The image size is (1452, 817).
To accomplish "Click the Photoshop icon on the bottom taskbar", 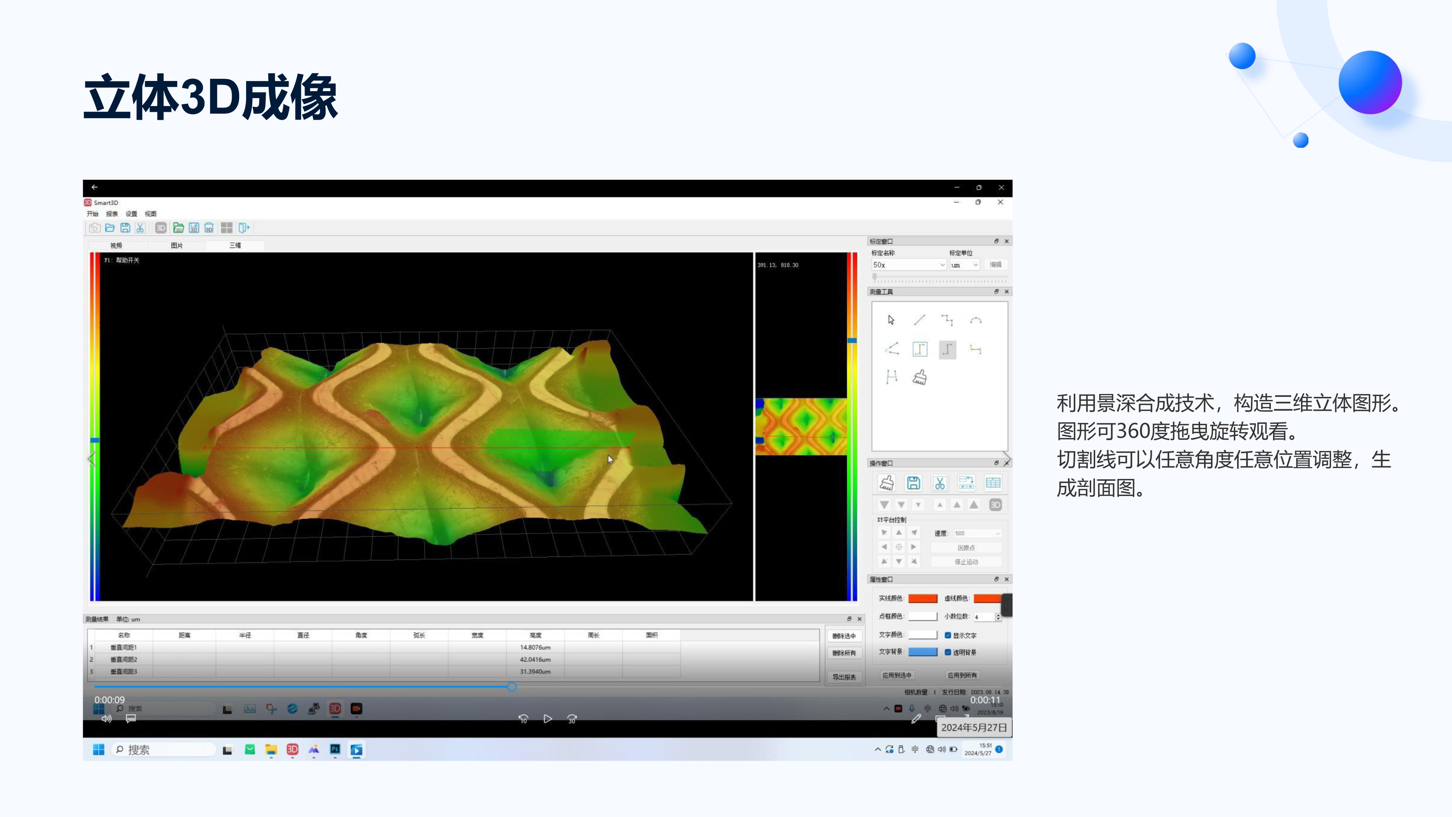I will [335, 750].
